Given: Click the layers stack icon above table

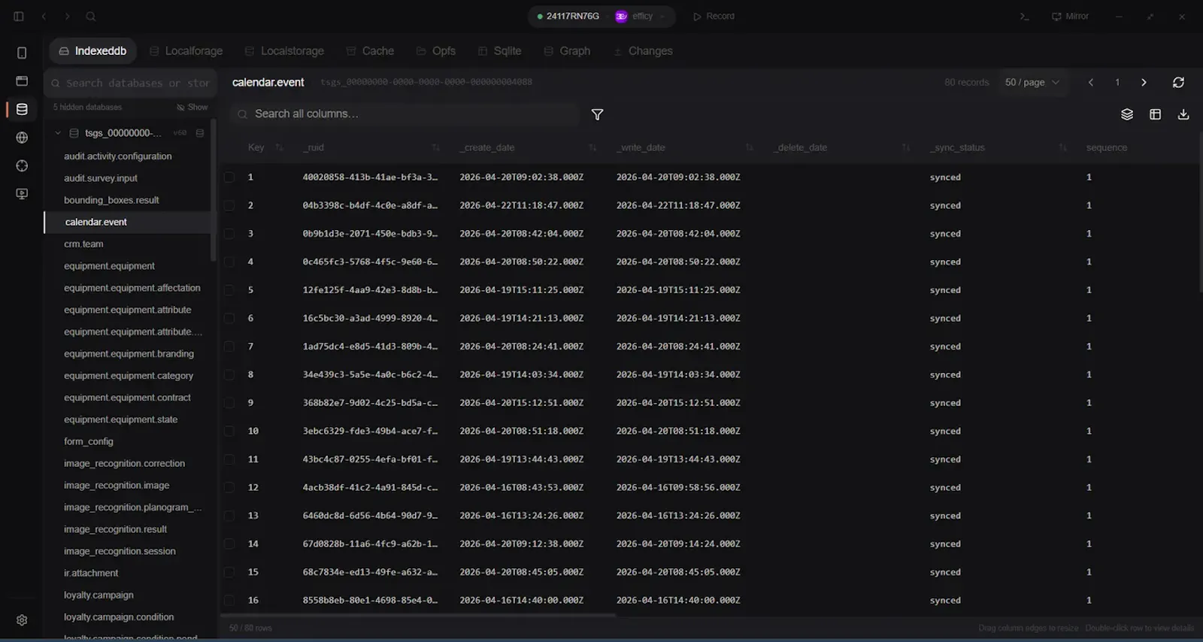Looking at the screenshot, I should click(1127, 114).
